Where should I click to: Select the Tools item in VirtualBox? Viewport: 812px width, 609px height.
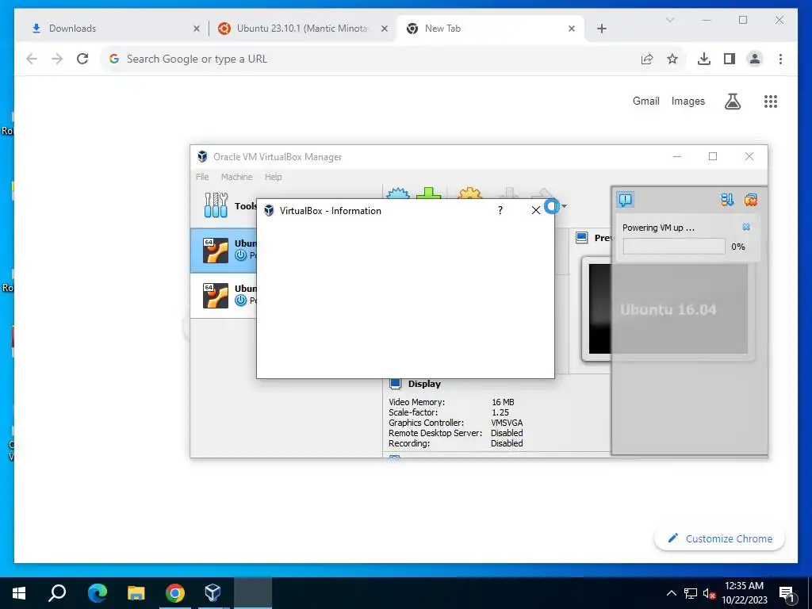(224, 205)
